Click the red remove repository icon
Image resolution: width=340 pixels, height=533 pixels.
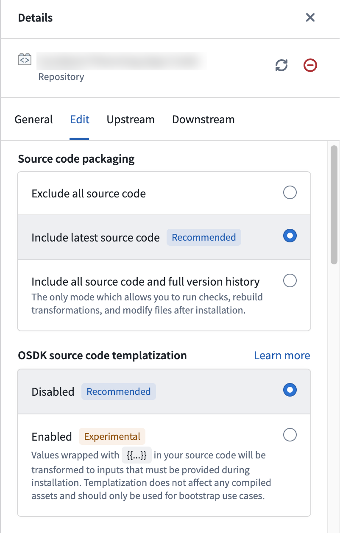click(x=310, y=65)
